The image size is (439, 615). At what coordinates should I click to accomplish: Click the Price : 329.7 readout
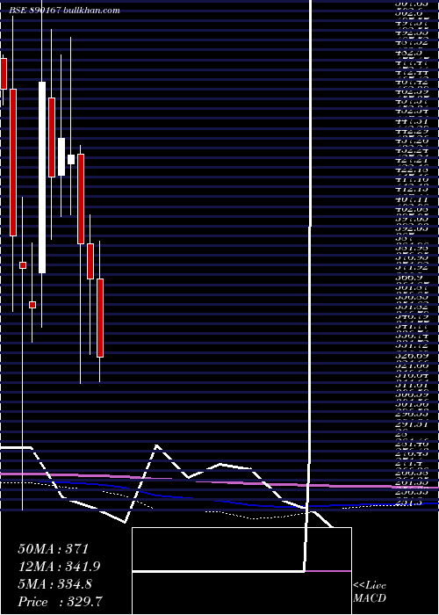[x=61, y=602]
